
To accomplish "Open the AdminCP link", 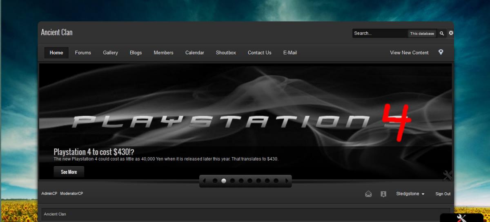I will coord(49,193).
